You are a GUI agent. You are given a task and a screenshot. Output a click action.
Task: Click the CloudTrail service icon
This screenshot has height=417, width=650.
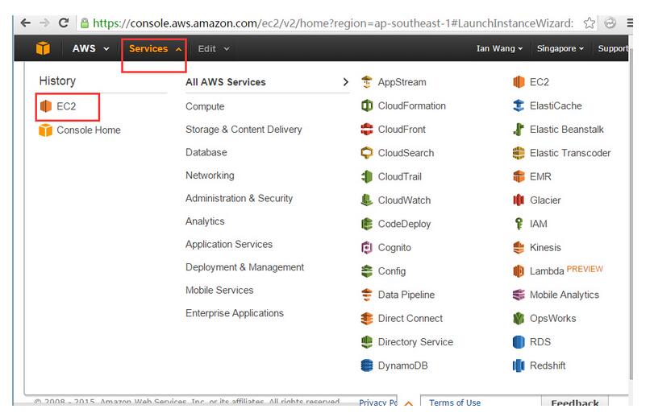click(x=366, y=176)
